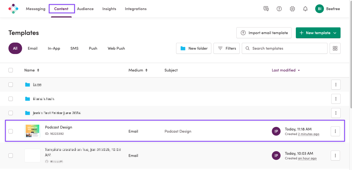Filter by SMS tab
Screen dimensions: 352x170
[74, 48]
